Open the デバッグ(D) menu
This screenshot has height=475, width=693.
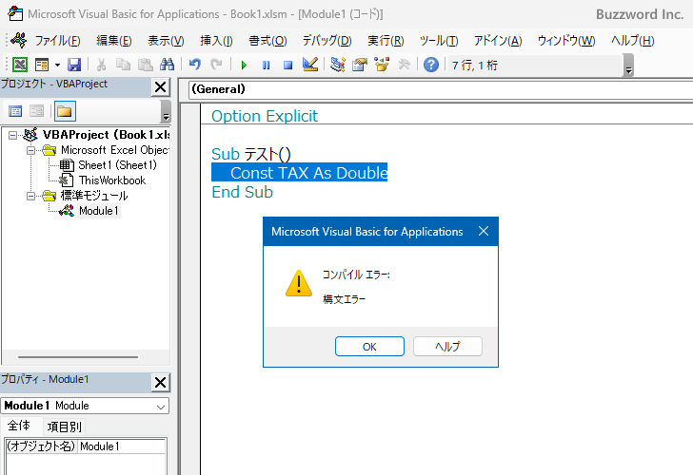(x=327, y=41)
